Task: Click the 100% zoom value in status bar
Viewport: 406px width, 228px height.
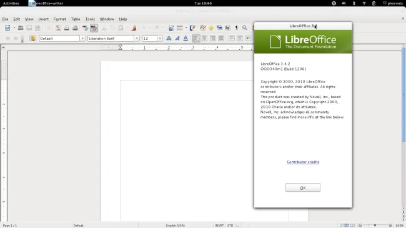Action: pos(399,226)
